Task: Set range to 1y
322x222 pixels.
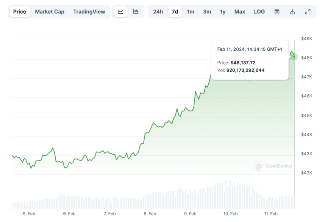Action: [223, 12]
